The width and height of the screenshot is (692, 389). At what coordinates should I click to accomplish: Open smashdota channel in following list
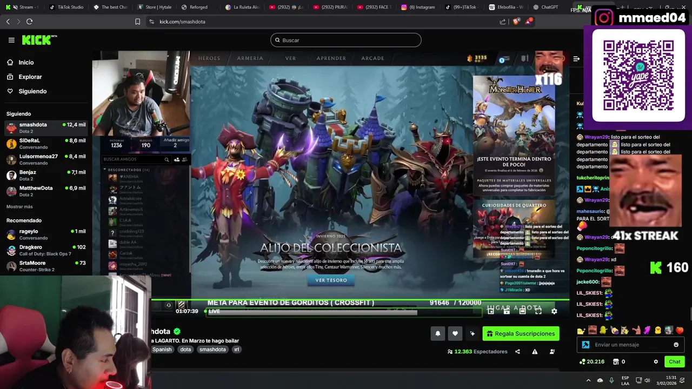point(46,128)
